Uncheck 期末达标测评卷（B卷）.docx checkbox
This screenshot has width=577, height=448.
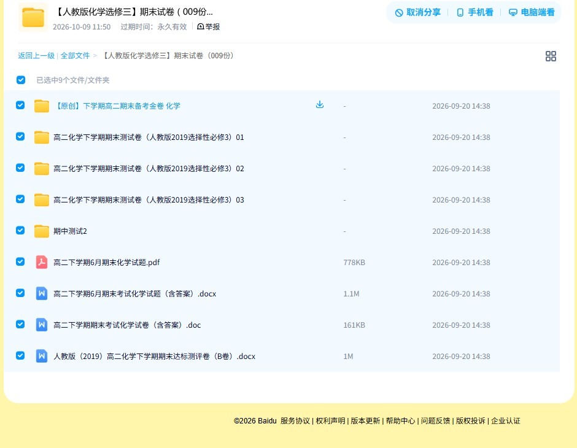[20, 355]
